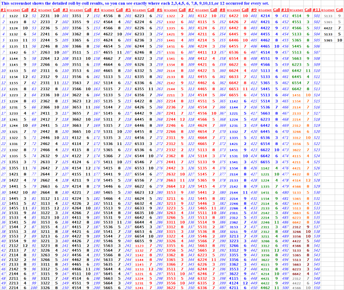
Task: Click the #1 column header link
Action: [3, 9]
